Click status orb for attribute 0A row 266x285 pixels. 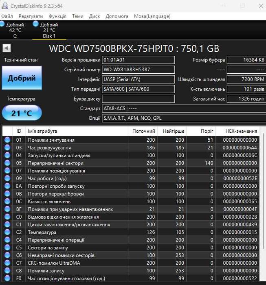[7, 186]
